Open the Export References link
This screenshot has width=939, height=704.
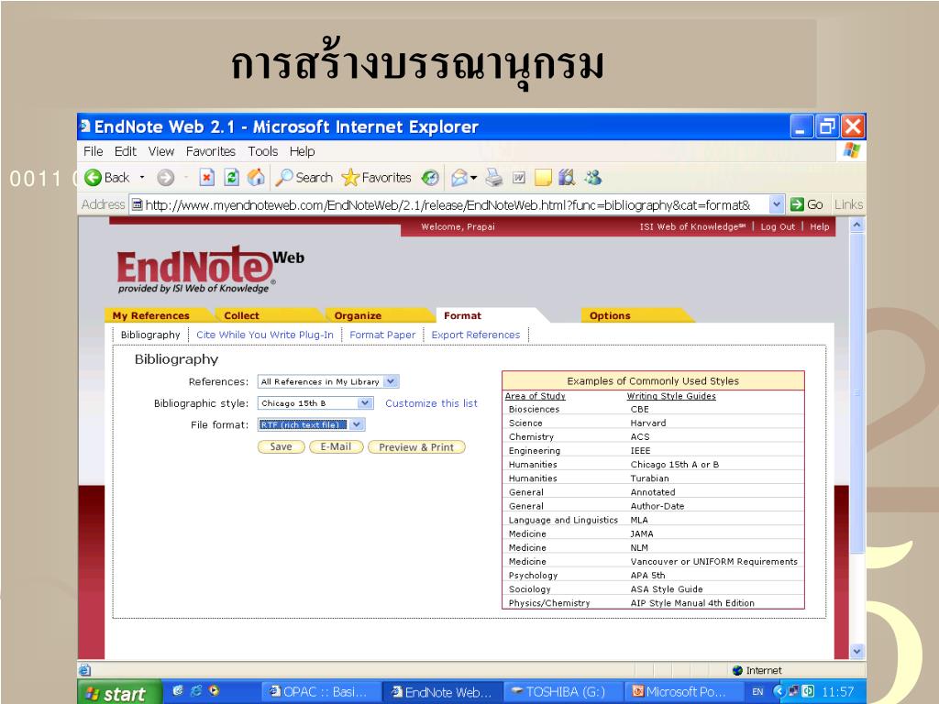tap(476, 335)
